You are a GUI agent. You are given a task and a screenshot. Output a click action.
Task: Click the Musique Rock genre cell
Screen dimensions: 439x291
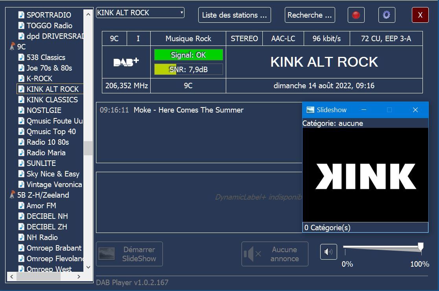click(188, 38)
